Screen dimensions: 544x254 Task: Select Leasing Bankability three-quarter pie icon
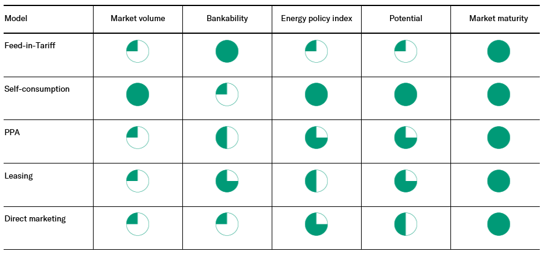click(x=227, y=181)
